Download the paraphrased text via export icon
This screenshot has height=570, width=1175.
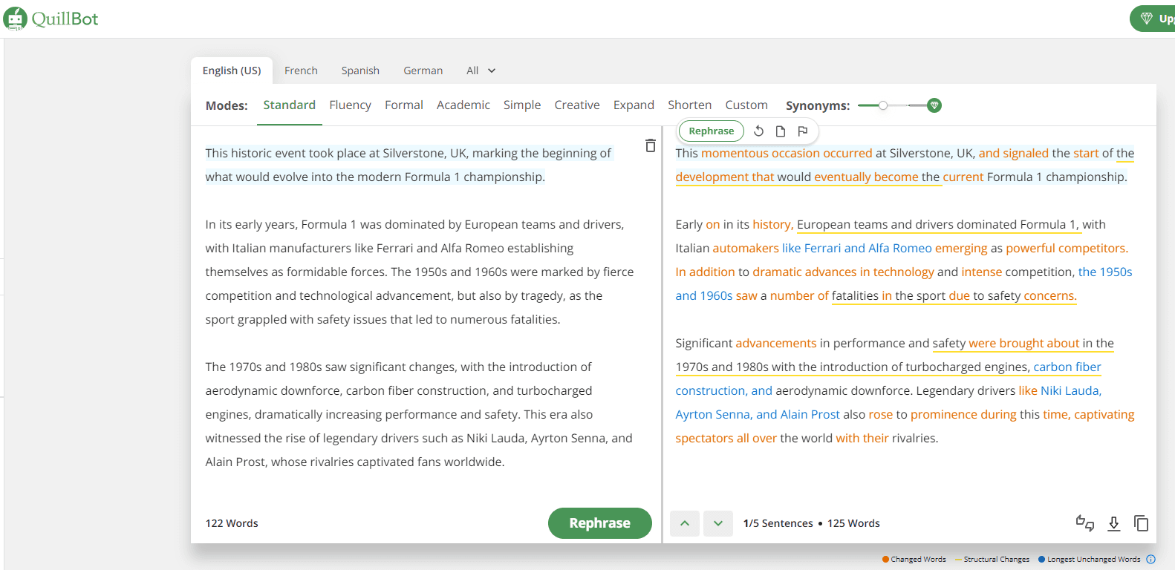click(1113, 523)
